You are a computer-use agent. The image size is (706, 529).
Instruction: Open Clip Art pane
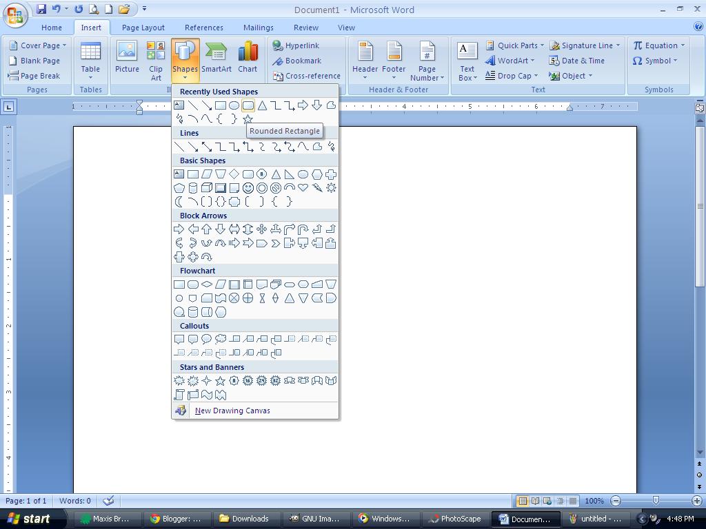[x=156, y=61]
